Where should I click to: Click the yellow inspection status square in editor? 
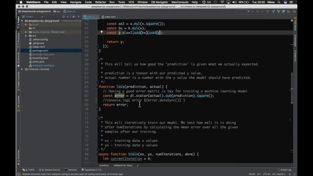(291, 21)
